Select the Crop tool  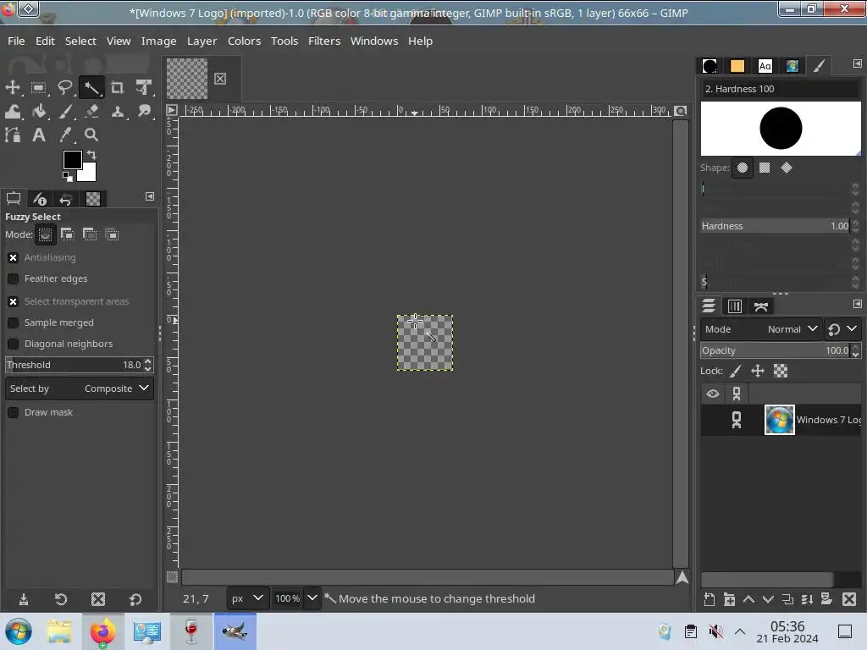pos(117,87)
